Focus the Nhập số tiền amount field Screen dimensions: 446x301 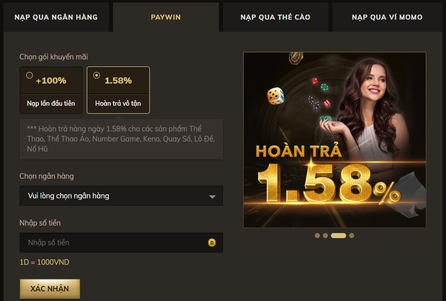pyautogui.click(x=121, y=243)
